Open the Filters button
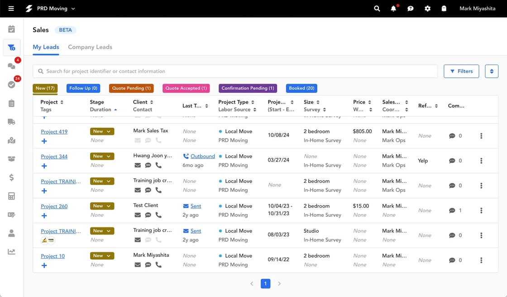The image size is (507, 297). (461, 71)
